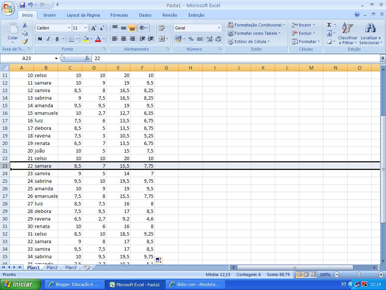This screenshot has height=290, width=386.
Task: Switch to the Fórmulas ribbon tab
Action: (x=119, y=15)
